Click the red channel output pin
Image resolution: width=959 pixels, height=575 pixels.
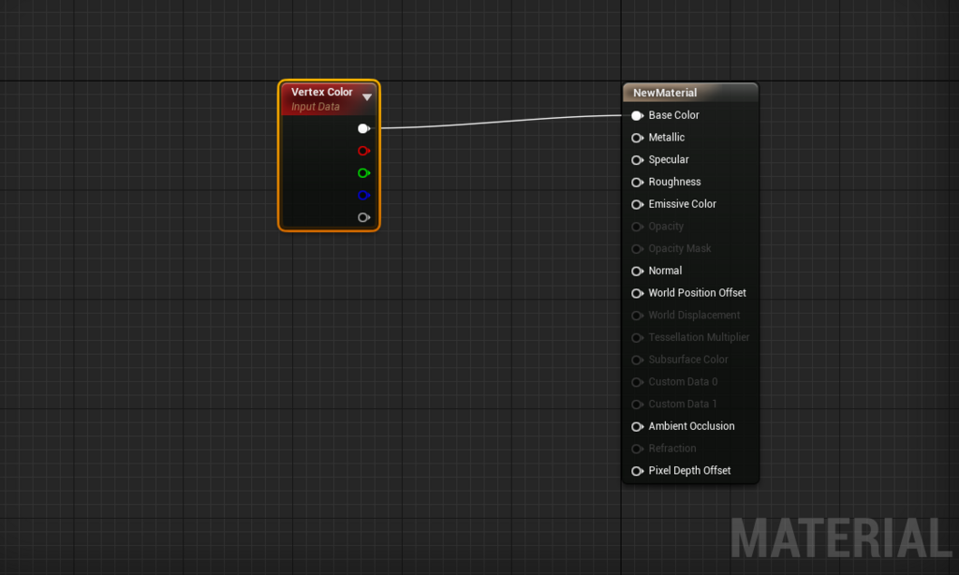tap(364, 151)
